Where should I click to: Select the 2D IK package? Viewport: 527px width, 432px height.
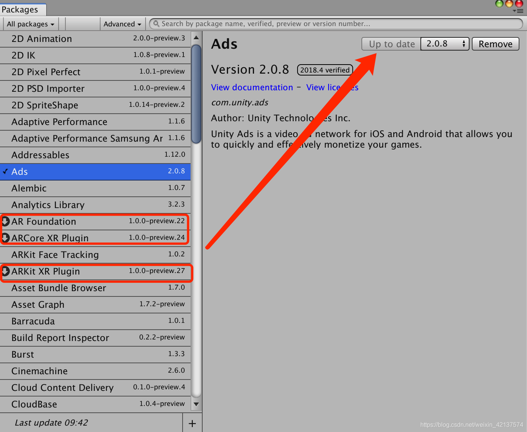pyautogui.click(x=95, y=56)
